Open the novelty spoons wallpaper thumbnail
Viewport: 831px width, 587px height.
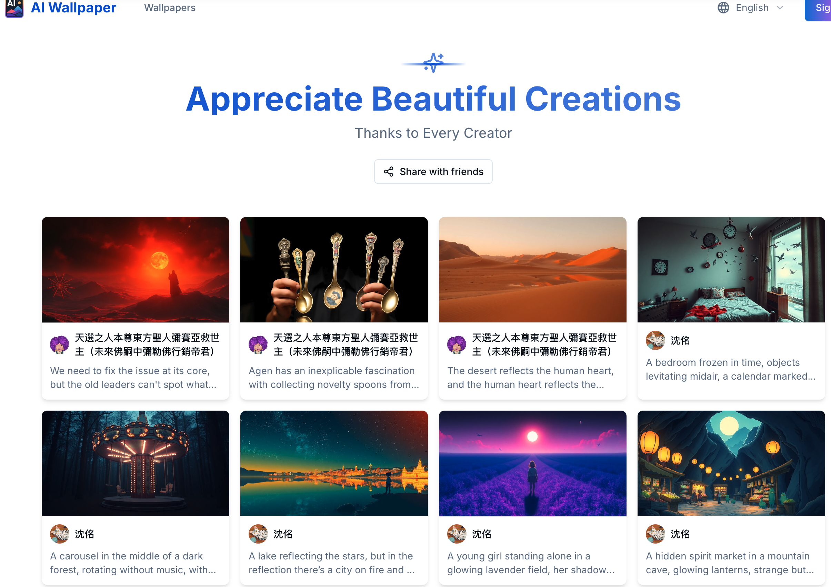tap(334, 269)
